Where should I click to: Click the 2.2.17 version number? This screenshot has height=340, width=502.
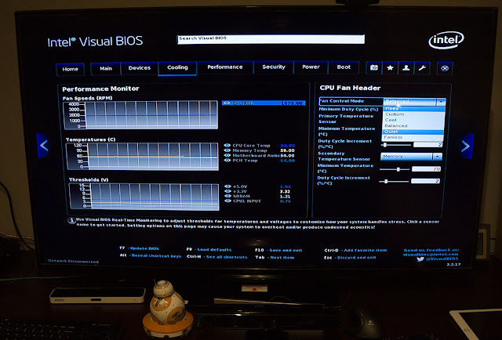[x=453, y=265]
